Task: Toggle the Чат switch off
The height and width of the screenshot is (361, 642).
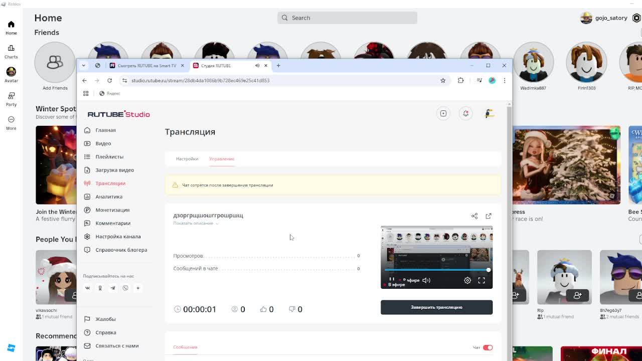Action: [x=488, y=347]
